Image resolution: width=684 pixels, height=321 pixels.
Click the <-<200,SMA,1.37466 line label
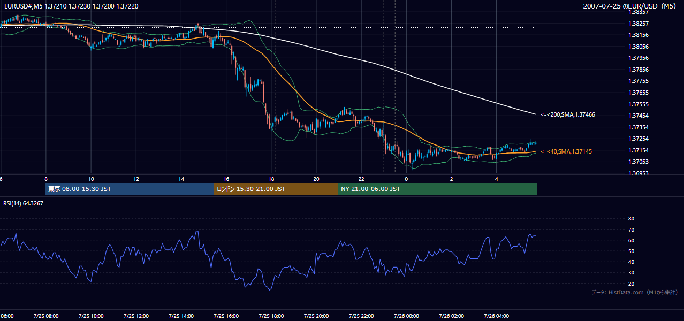pos(568,114)
